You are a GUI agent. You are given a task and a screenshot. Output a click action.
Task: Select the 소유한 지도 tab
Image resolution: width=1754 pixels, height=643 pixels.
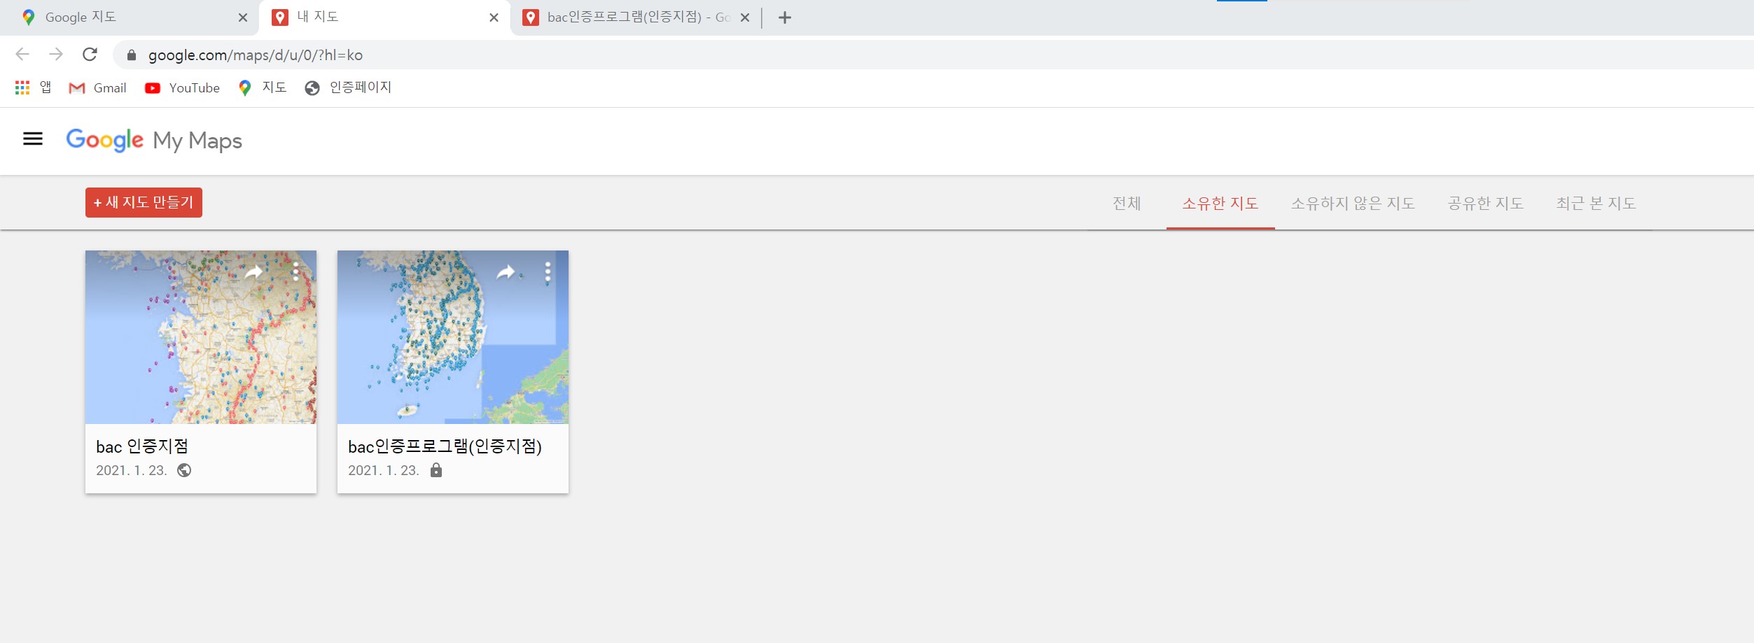[x=1220, y=203]
